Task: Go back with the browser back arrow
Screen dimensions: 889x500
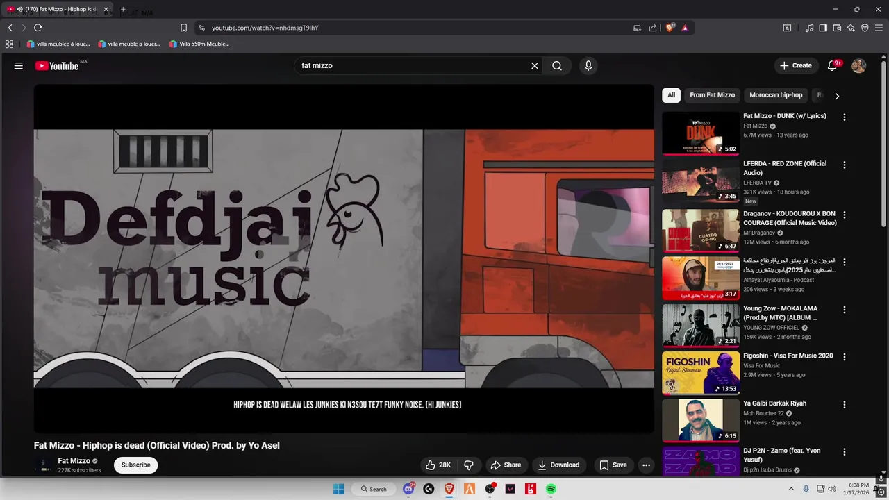Action: click(x=10, y=28)
